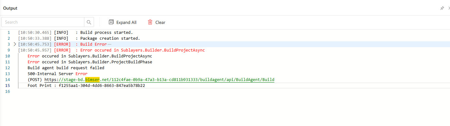Click line number 16 in gutter
Screen dimensions: 450x126
(x=7, y=92)
